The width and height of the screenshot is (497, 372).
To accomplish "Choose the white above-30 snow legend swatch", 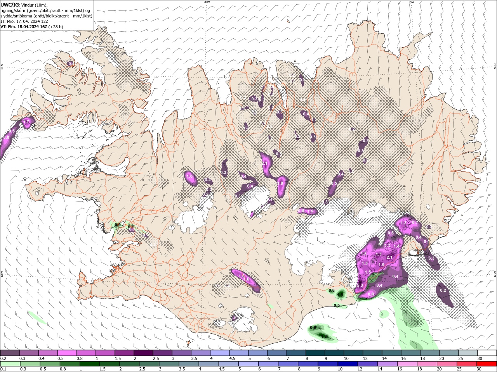I will 487,353.
